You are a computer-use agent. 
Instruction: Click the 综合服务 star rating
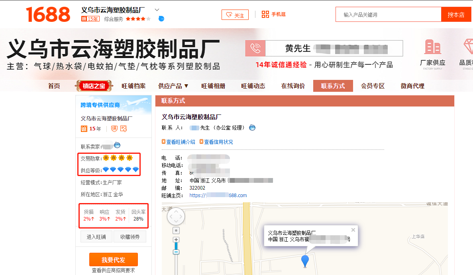tap(138, 19)
